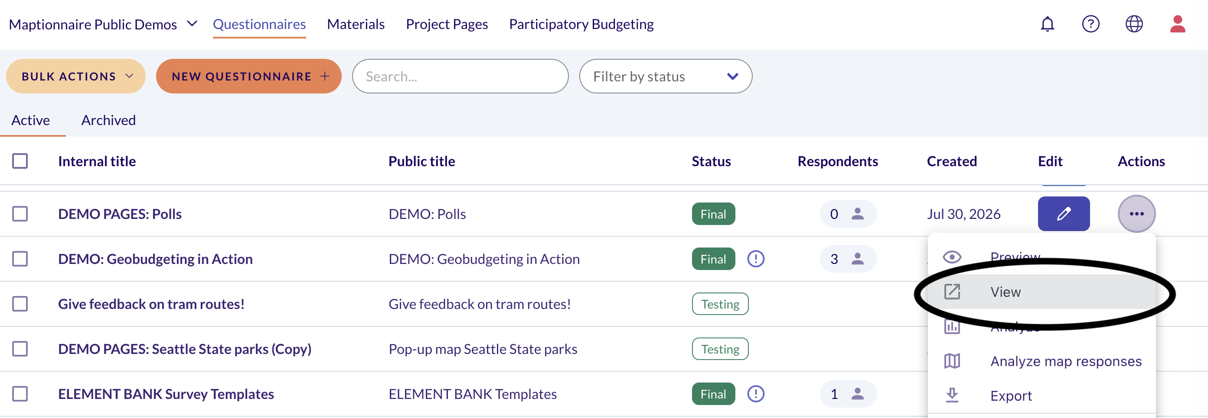Viewport: 1208px width, 418px height.
Task: Click Final status badge of Polls row
Action: [713, 214]
